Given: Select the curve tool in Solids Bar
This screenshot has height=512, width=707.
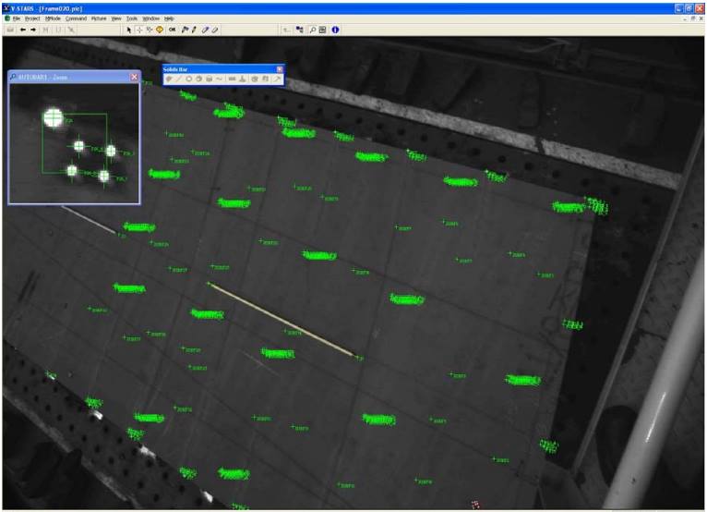Looking at the screenshot, I should pos(219,79).
